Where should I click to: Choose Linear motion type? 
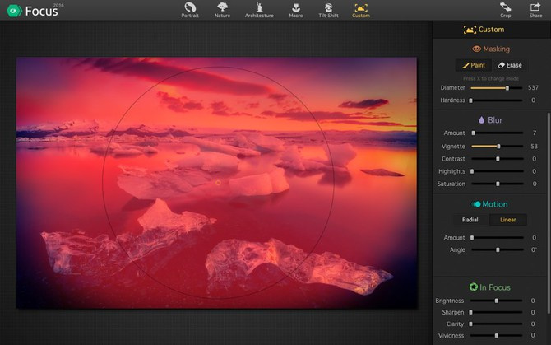click(507, 220)
